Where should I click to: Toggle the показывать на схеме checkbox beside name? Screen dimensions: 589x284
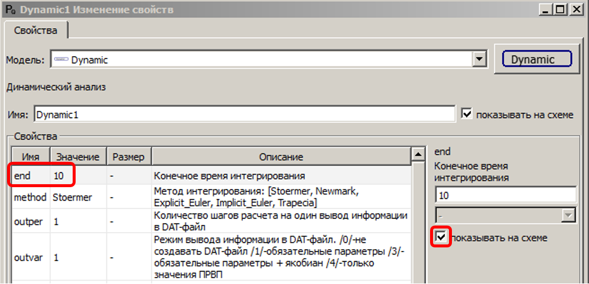coord(467,115)
